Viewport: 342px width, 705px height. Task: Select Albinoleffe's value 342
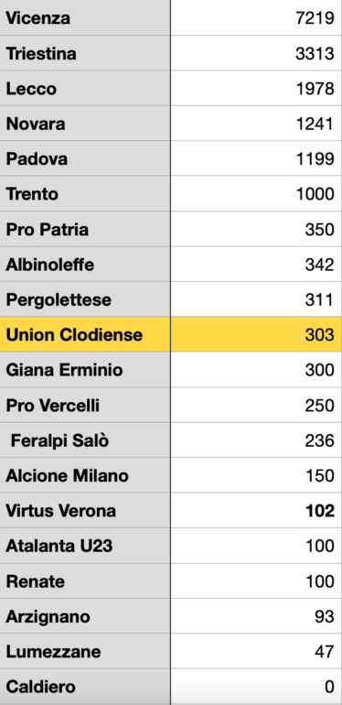(256, 264)
